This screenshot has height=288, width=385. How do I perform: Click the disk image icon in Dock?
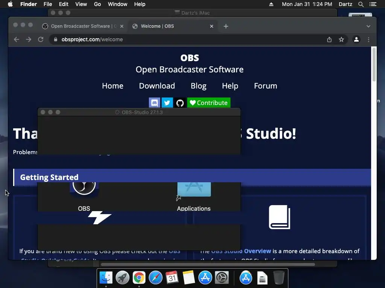coord(262,278)
